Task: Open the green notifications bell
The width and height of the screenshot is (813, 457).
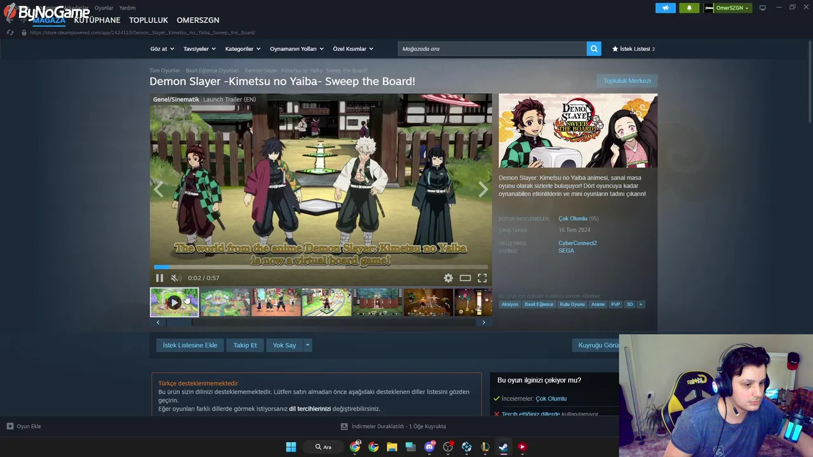Action: (x=689, y=8)
